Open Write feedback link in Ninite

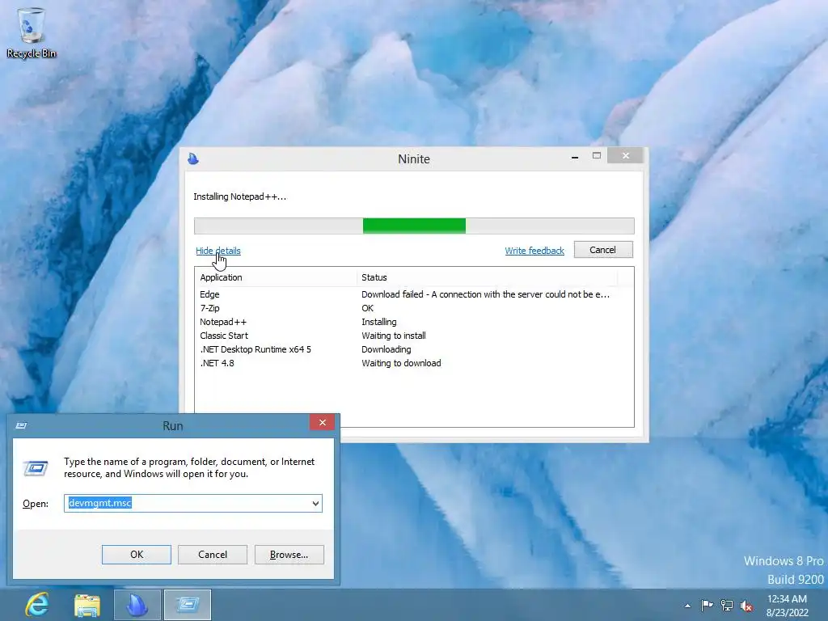coord(534,251)
